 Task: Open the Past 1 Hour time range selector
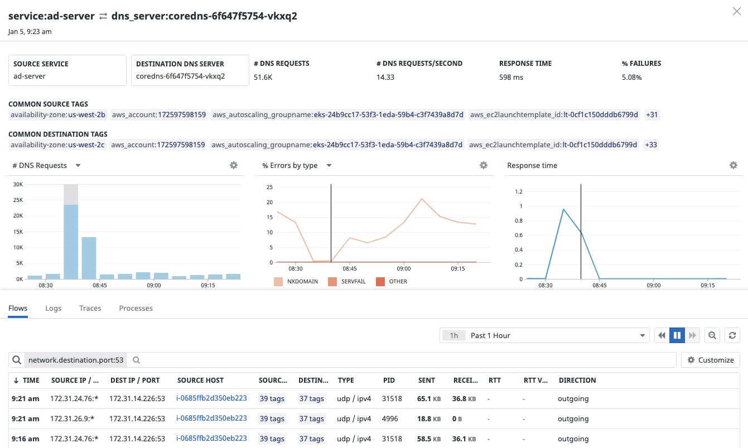pyautogui.click(x=544, y=335)
